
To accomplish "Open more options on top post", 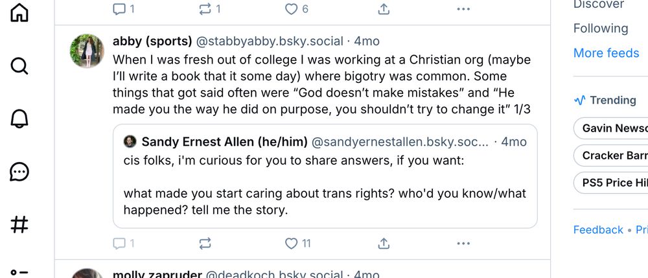I will click(x=463, y=9).
